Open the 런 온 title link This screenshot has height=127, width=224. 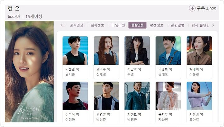click(x=14, y=9)
